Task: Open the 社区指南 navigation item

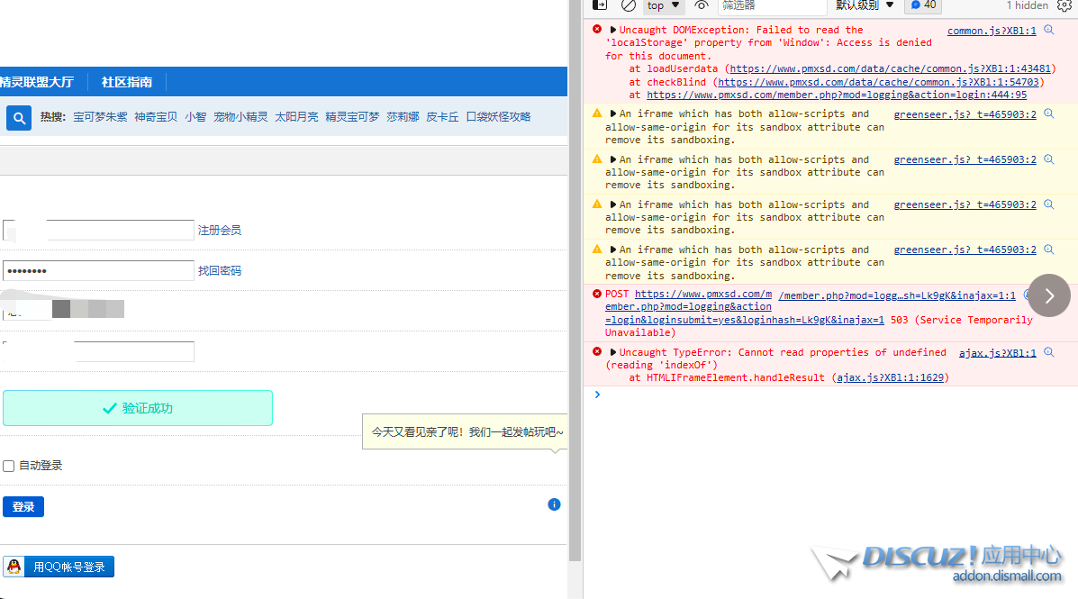Action: (x=126, y=82)
